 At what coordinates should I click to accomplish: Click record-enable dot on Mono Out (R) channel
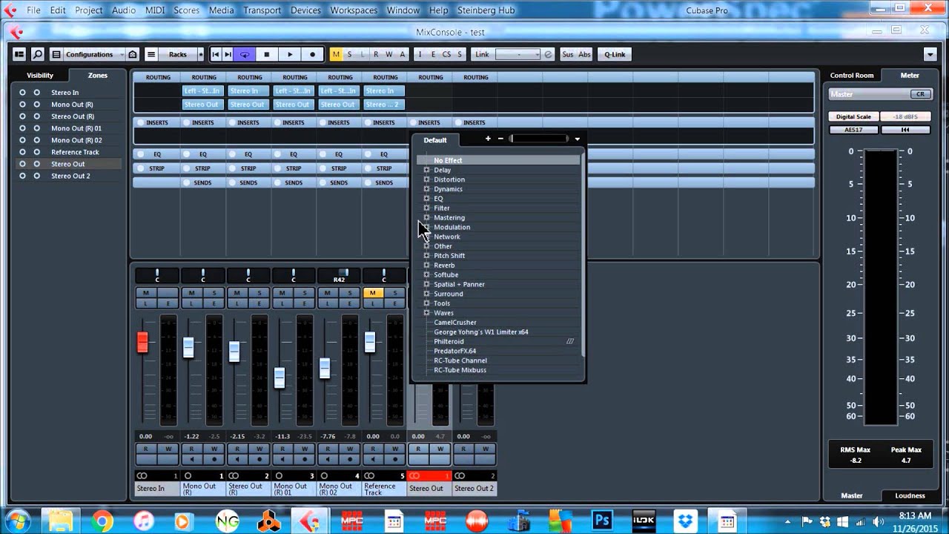point(214,460)
